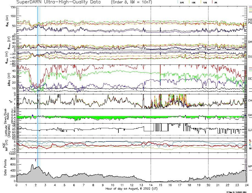The width and height of the screenshot is (252, 193).
Task: Click the green filled band in ratio panel
Action: click(x=110, y=117)
